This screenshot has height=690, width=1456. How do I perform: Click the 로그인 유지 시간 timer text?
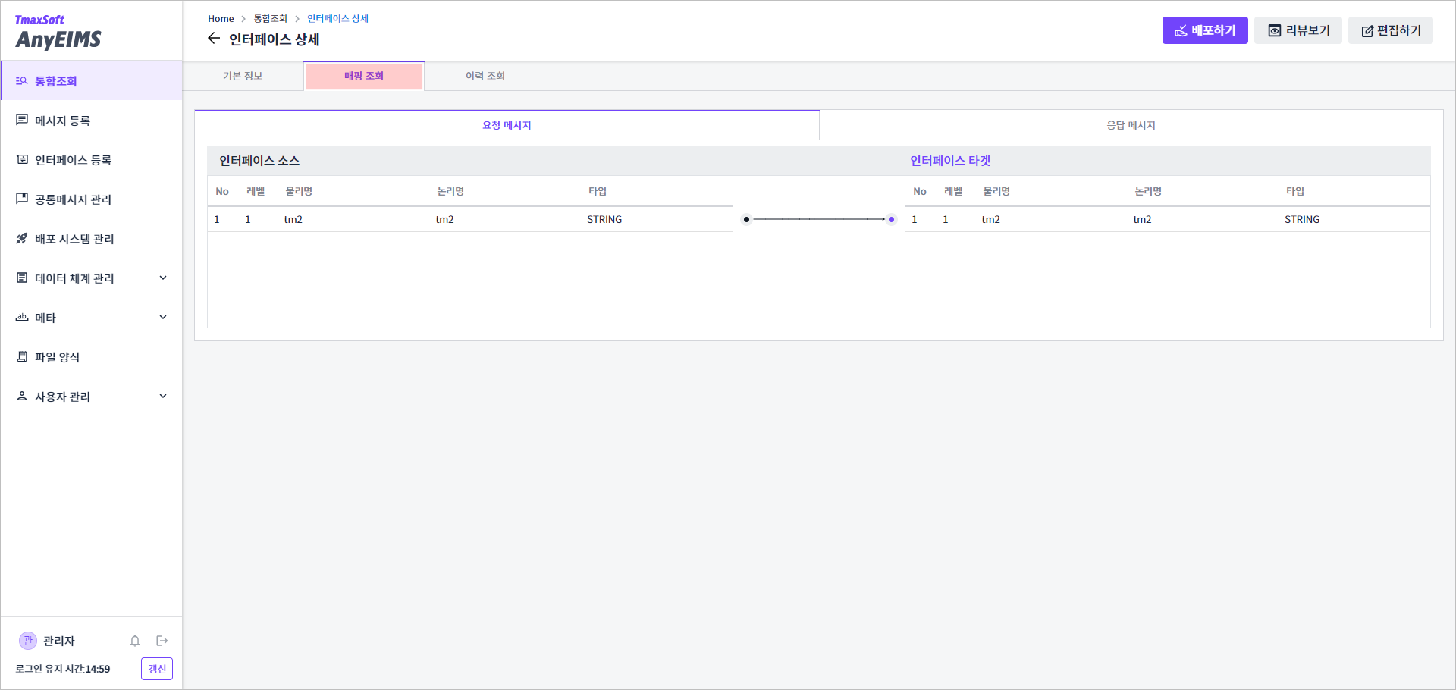coord(63,669)
